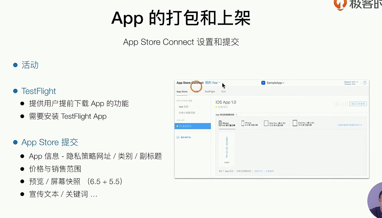Click the 版本或平台 link

point(186,138)
